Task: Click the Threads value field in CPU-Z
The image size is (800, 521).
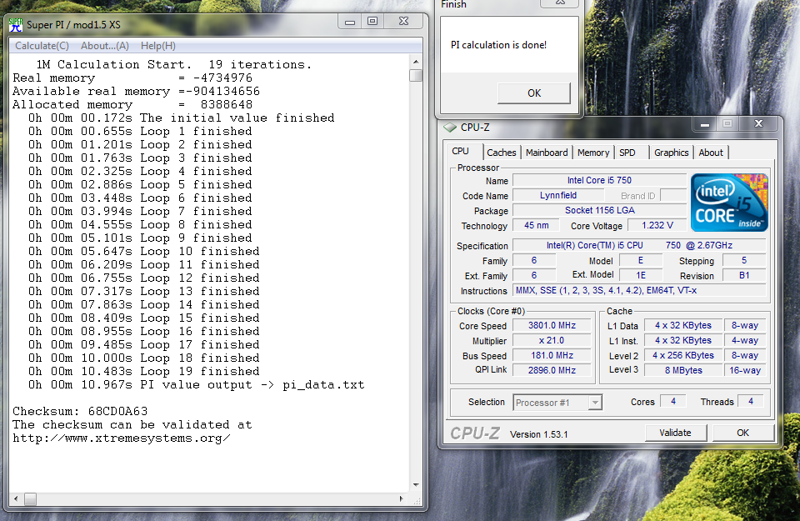Action: 751,402
